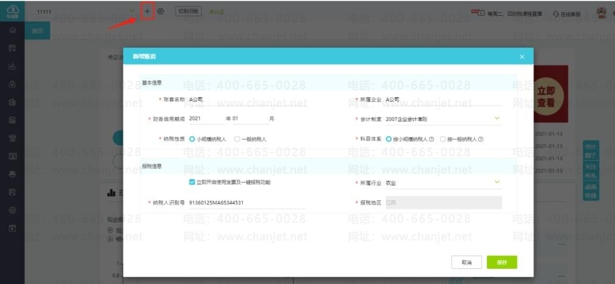The height and width of the screenshot is (284, 615).
Task: Switch to the 首页 tab
Action: 37,31
